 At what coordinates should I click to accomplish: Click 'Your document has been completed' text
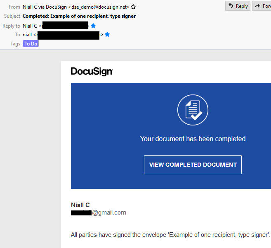193,139
